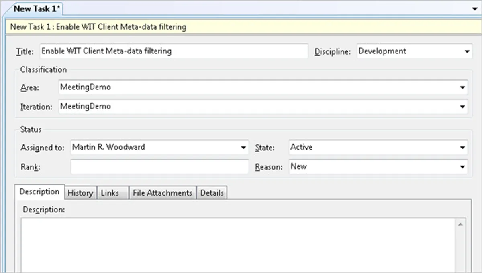The image size is (482, 273).
Task: Switch to the File Attachments tab
Action: 163,193
